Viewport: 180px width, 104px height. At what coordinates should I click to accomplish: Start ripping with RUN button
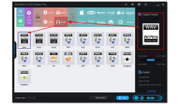coord(148,98)
